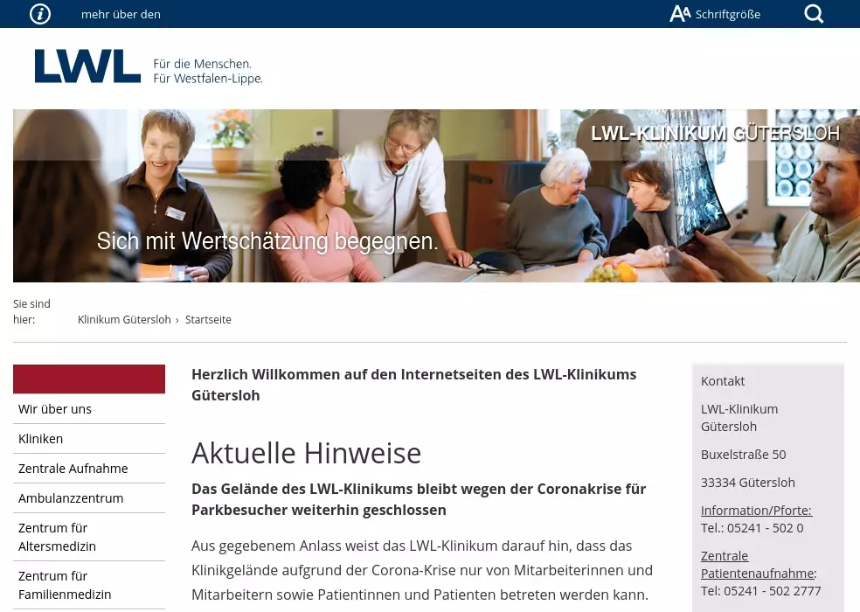Select Zentrale Aufnahme in sidebar
Viewport: 860px width, 612px height.
tap(73, 469)
